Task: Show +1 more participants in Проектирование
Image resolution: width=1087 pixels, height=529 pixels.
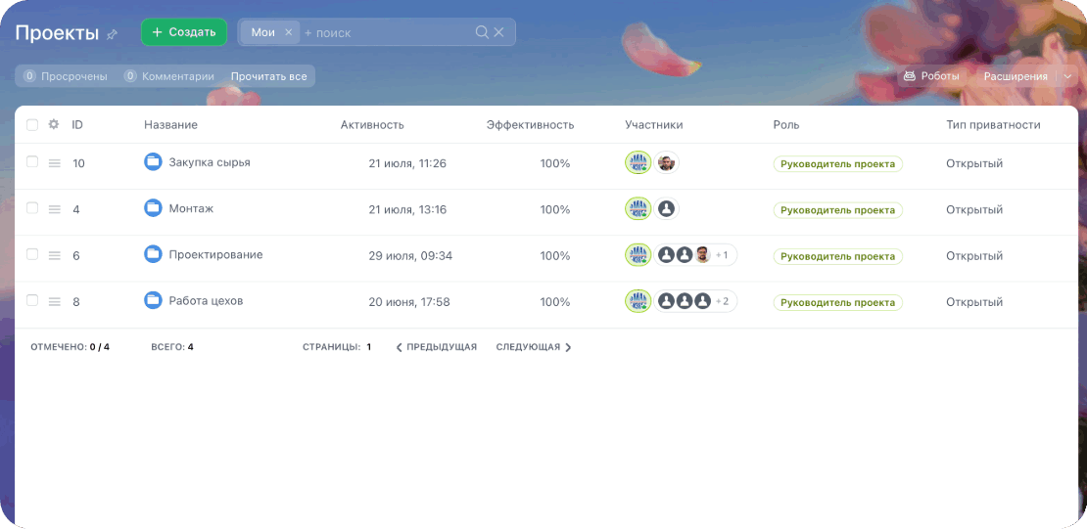Action: [723, 255]
